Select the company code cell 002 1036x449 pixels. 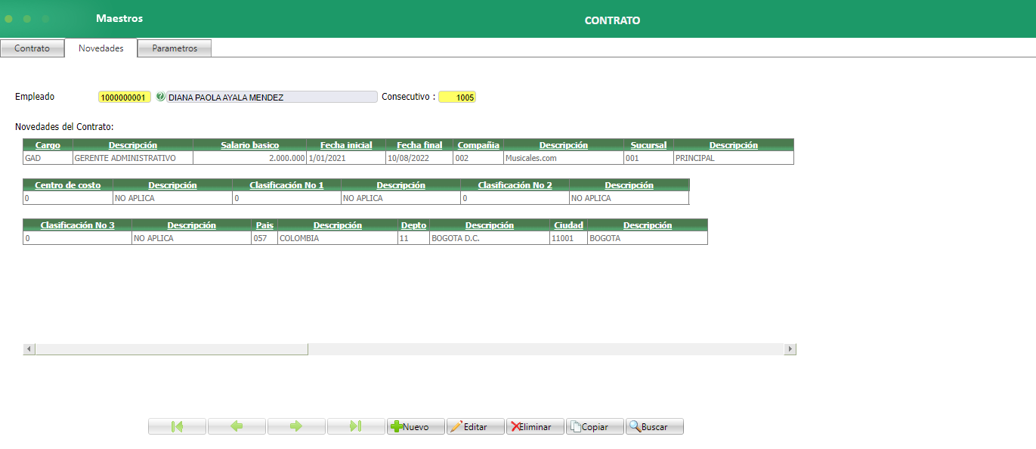tap(478, 159)
